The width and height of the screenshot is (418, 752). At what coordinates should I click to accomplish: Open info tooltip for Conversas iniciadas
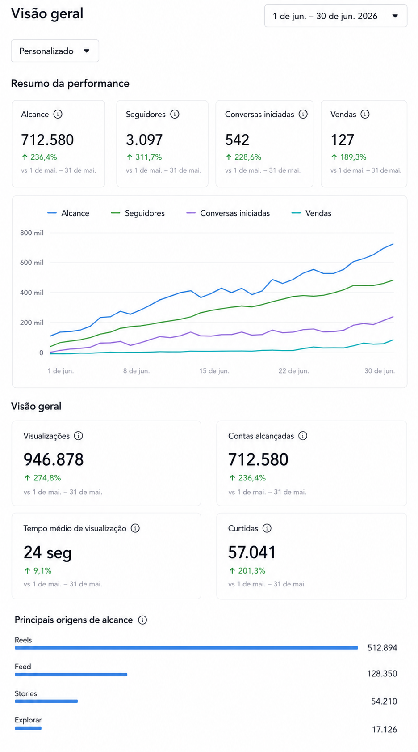point(303,114)
